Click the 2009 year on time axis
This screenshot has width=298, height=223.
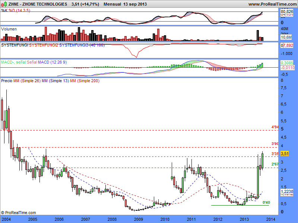pos(138,219)
